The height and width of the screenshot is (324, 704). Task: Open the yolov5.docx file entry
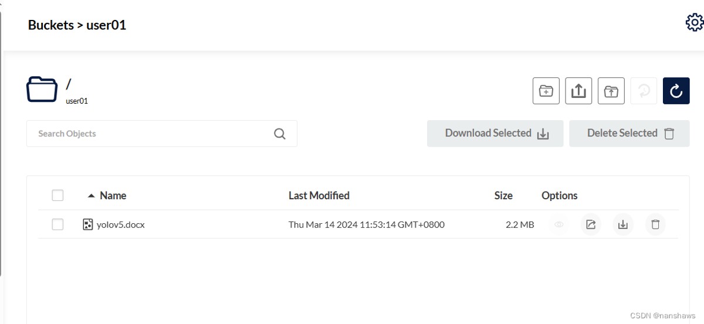coord(120,224)
